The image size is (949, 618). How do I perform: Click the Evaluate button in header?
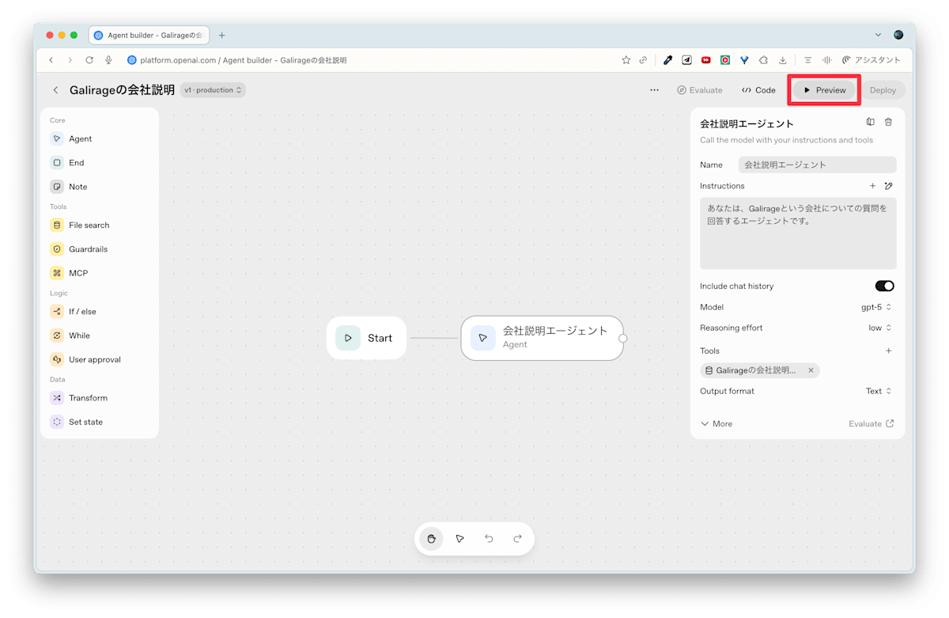coord(700,90)
